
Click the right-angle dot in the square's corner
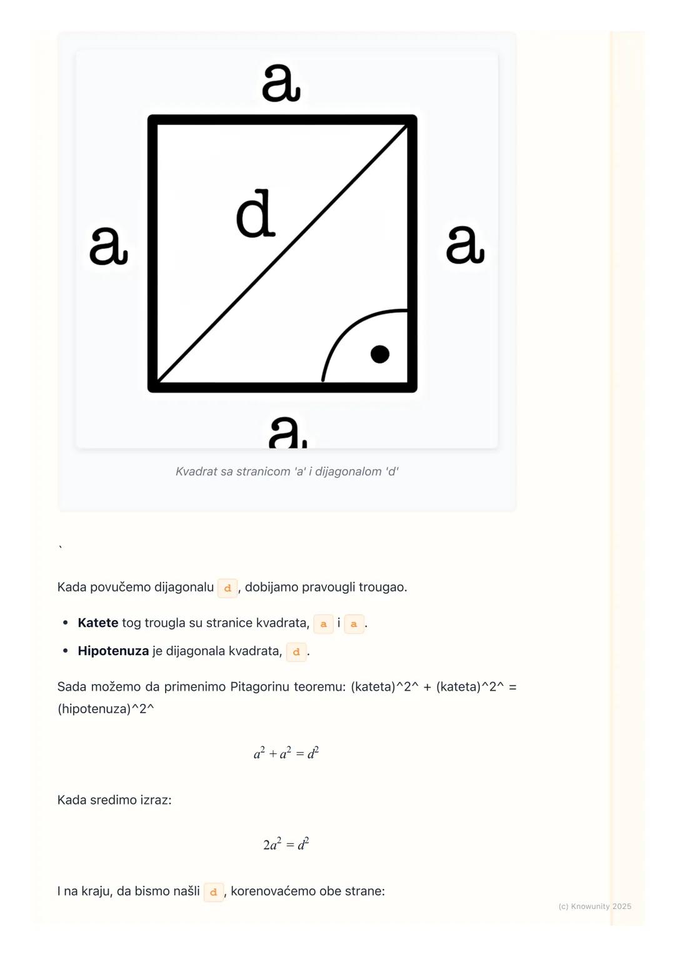pos(380,354)
